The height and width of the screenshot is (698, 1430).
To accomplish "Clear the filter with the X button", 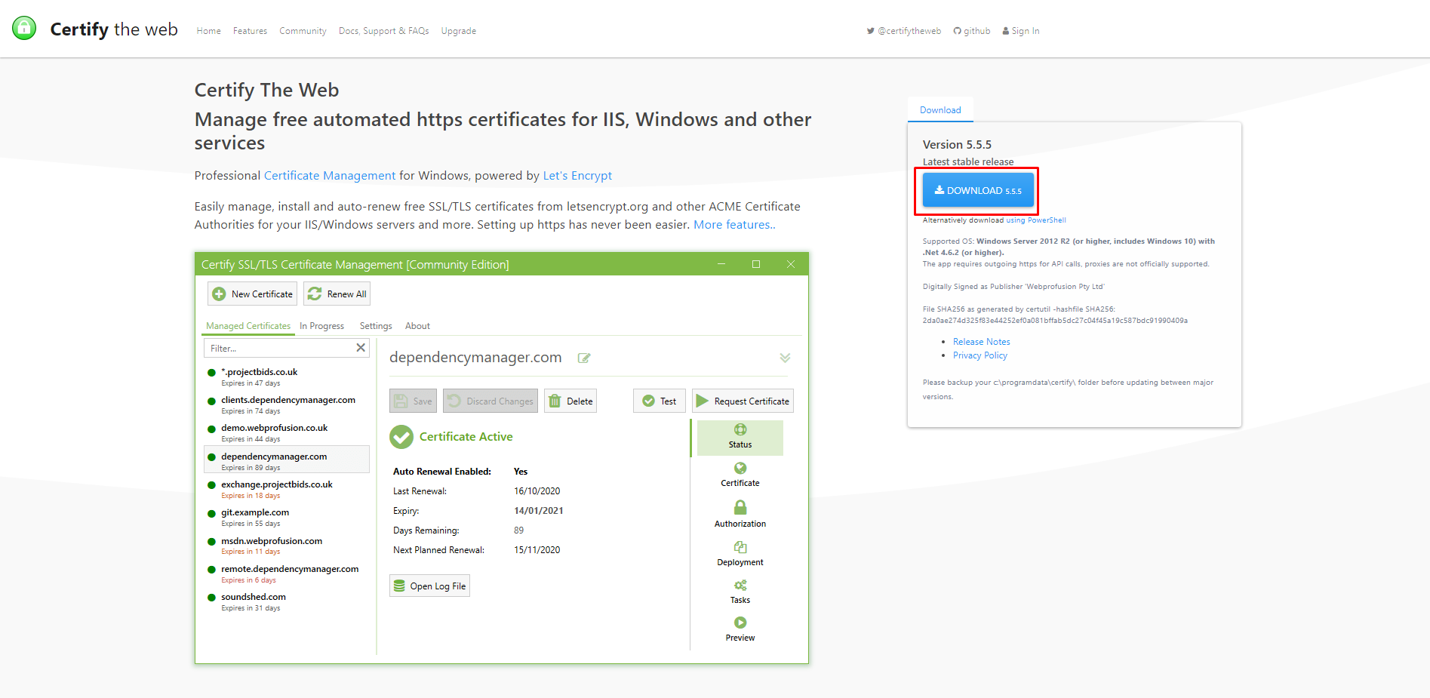I will [361, 348].
